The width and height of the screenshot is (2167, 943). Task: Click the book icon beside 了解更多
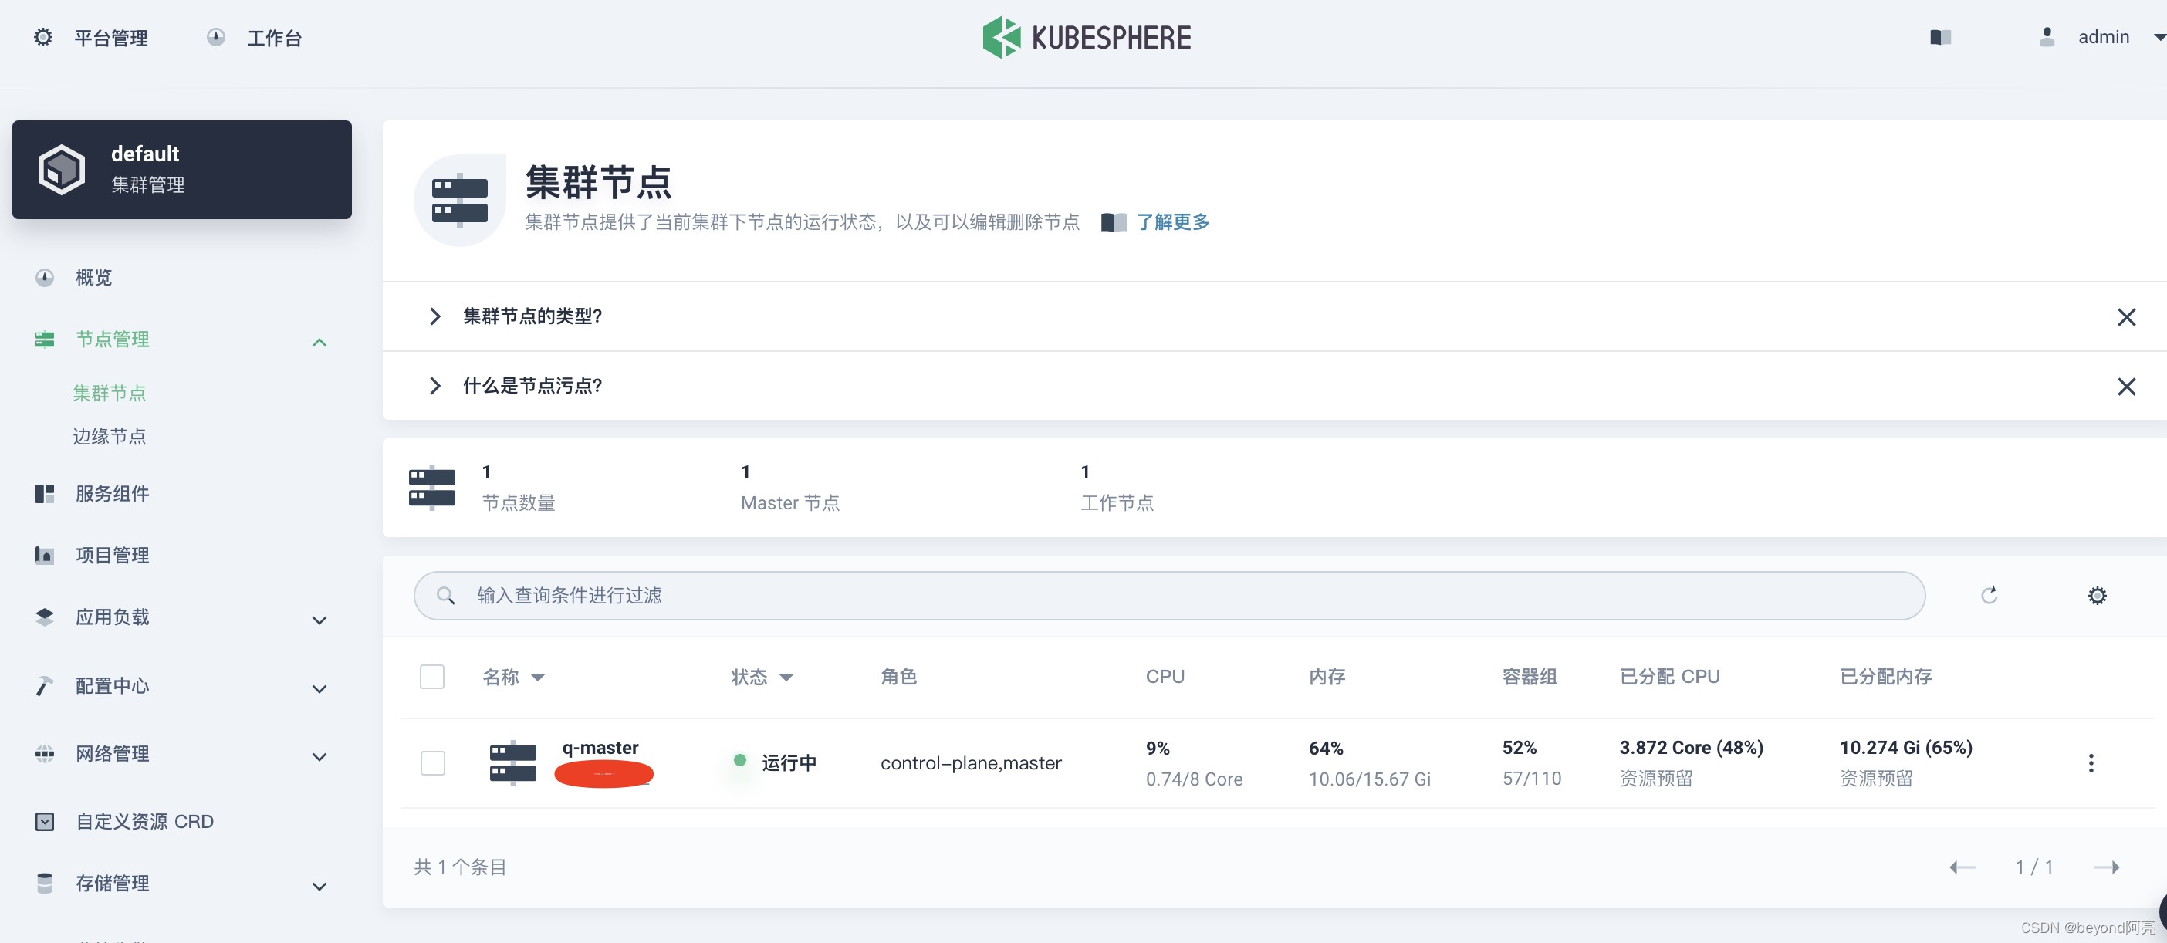(x=1114, y=222)
